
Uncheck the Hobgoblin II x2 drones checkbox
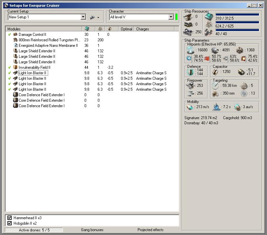tap(10, 223)
